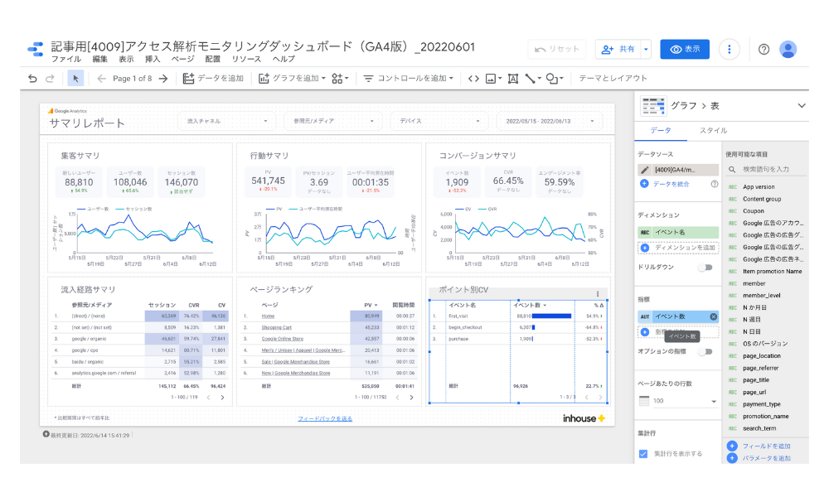Click the リセット button

[557, 49]
